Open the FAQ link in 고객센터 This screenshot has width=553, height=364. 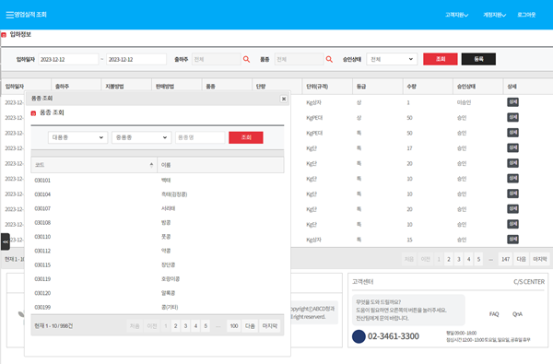tap(494, 314)
